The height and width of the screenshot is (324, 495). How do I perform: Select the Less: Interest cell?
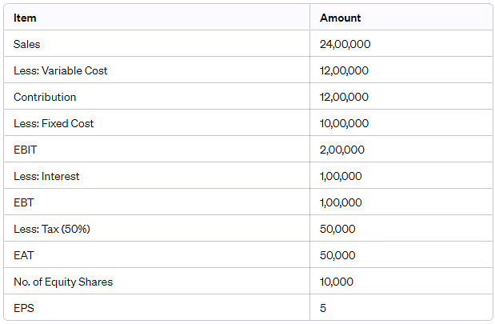click(x=46, y=176)
